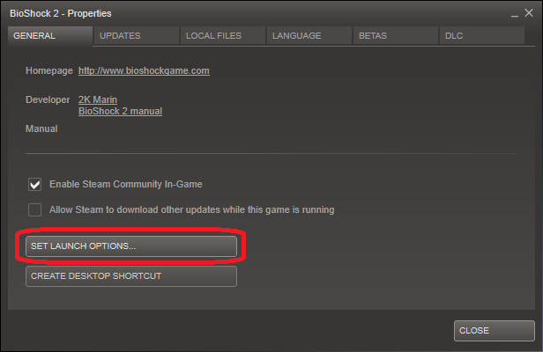Click the BioShock 2 - Properties title text

tap(61, 13)
